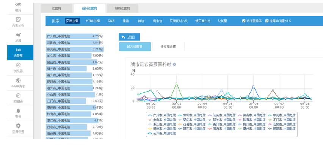The image size is (323, 146).
Task: Open the 地域 region map sidebar icon
Action: [18, 34]
